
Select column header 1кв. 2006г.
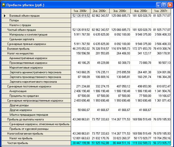[x=80, y=11]
